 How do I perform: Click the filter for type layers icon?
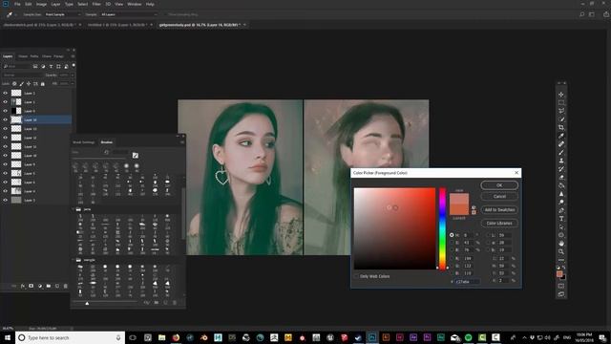pyautogui.click(x=51, y=66)
